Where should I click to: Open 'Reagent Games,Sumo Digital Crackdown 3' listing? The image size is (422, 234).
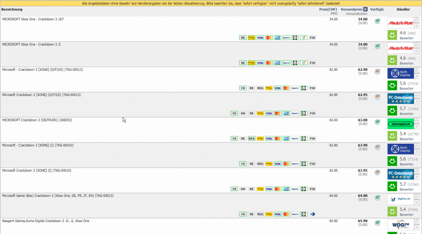click(45, 221)
